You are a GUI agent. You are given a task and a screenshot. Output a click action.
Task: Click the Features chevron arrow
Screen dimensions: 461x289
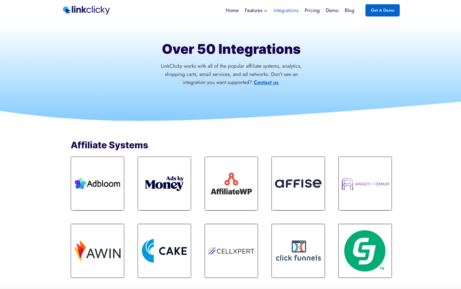tap(266, 11)
